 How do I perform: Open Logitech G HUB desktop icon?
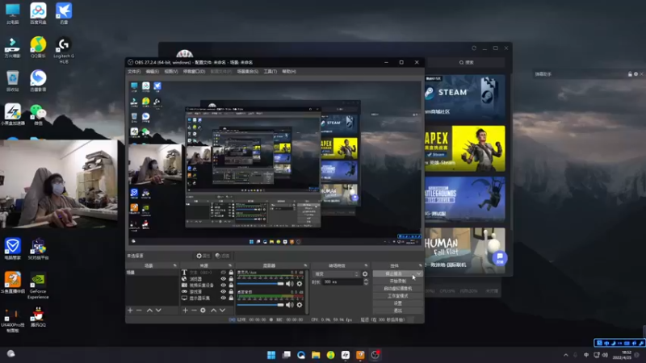[64, 50]
